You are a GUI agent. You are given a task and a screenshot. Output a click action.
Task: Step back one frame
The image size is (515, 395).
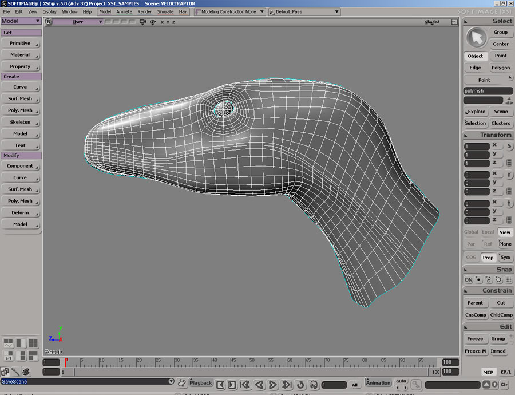pyautogui.click(x=220, y=385)
